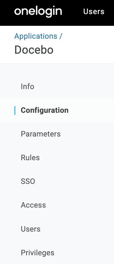Click the onelogin logo
The height and width of the screenshot is (264, 114).
pyautogui.click(x=38, y=12)
